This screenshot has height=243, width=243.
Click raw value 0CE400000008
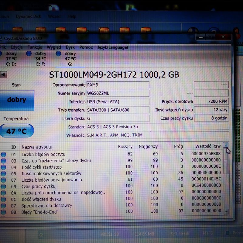tap(206, 185)
